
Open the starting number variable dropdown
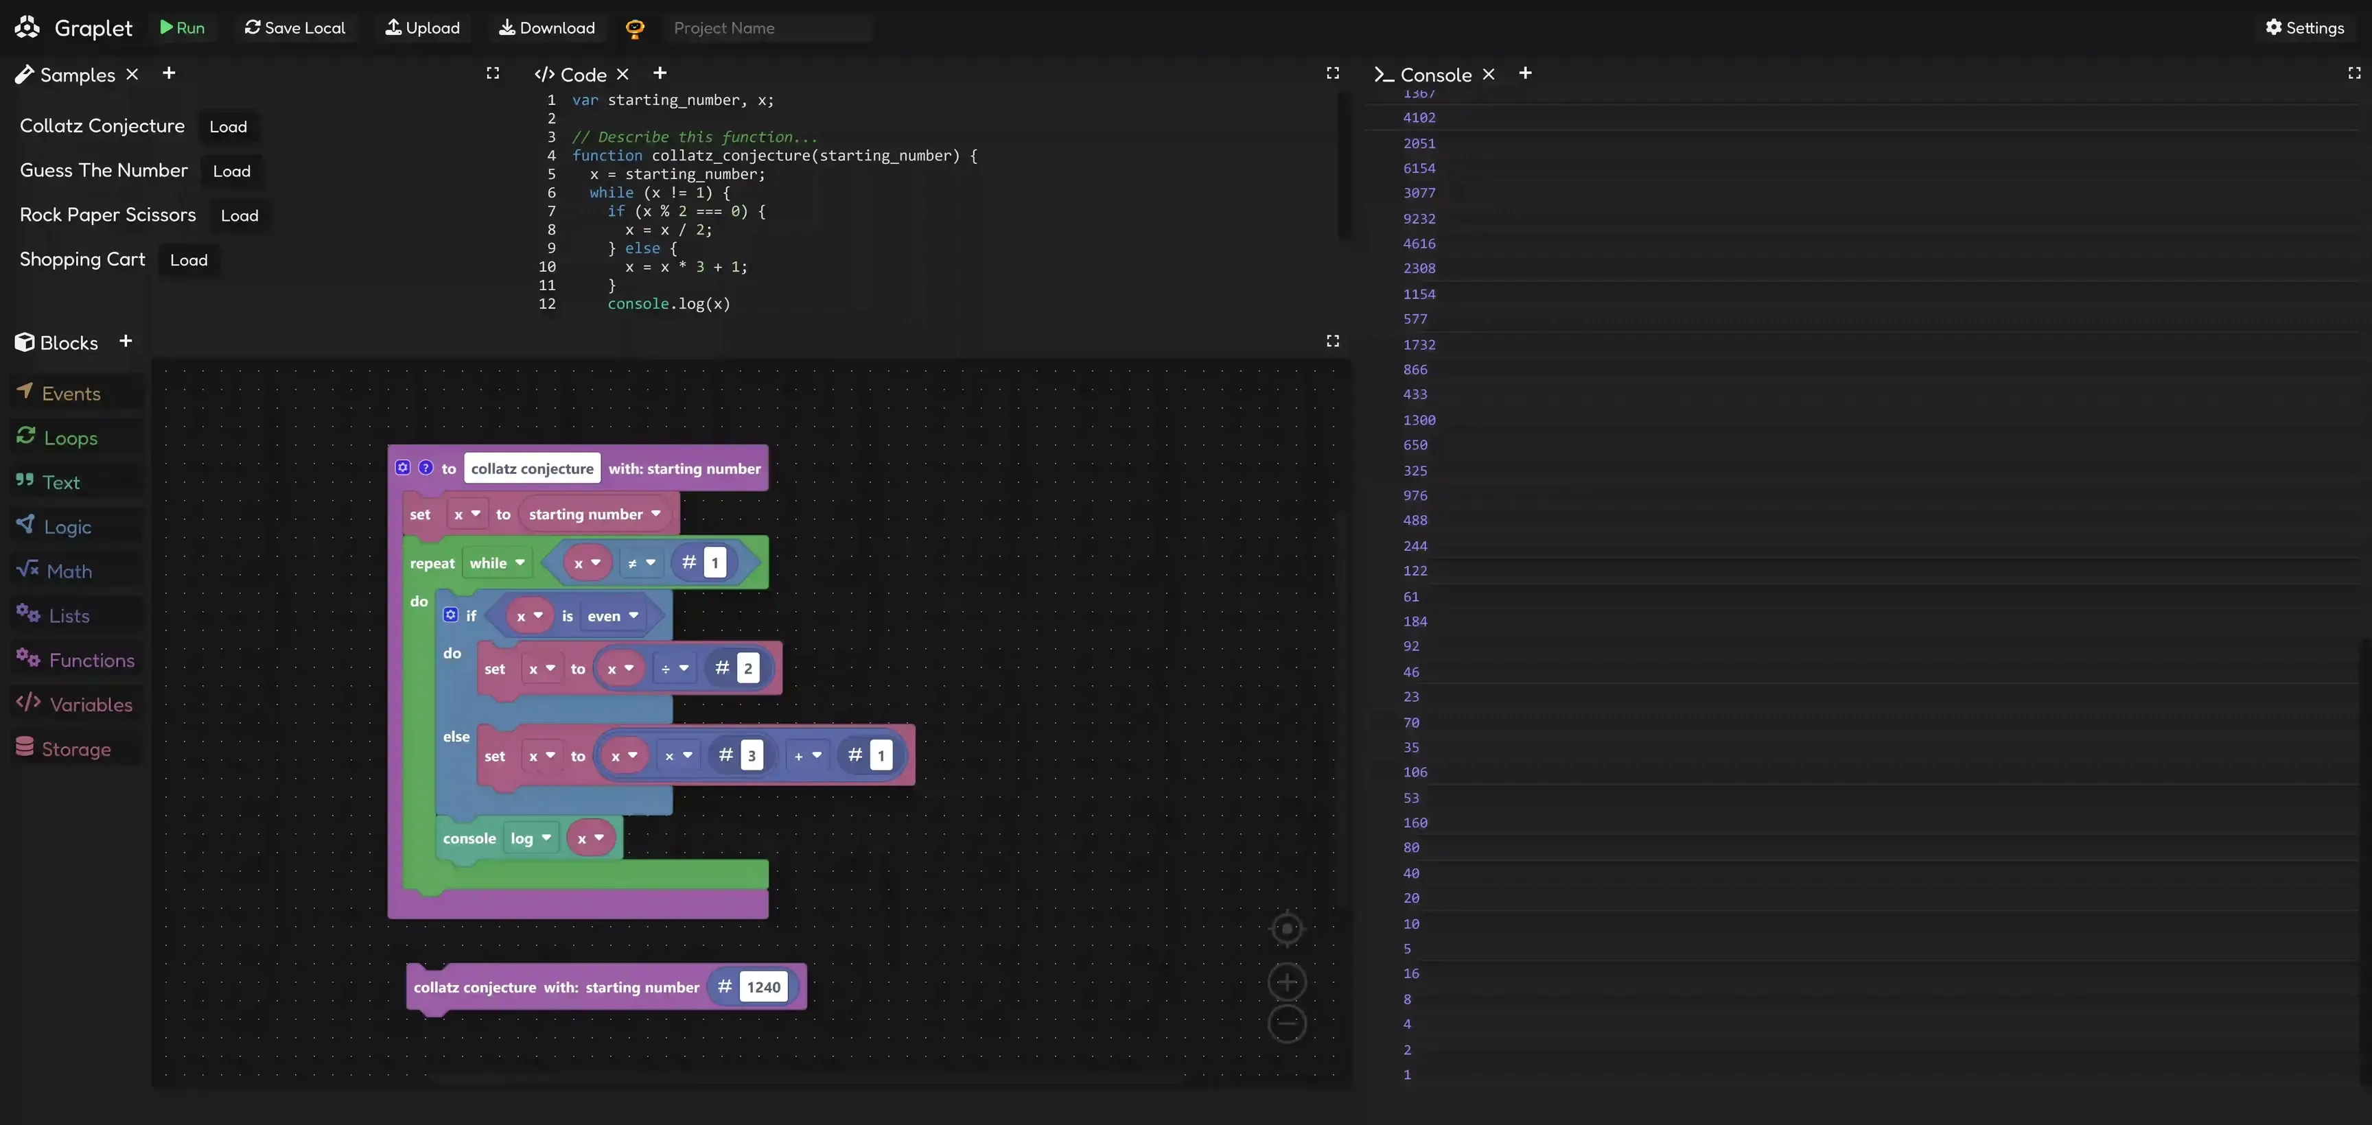[x=594, y=514]
